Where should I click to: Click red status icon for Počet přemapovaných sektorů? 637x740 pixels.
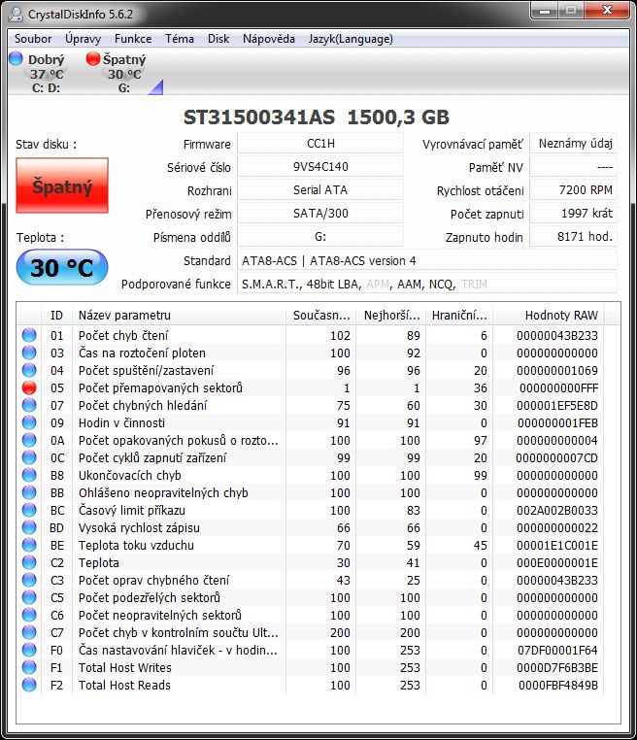pyautogui.click(x=29, y=387)
